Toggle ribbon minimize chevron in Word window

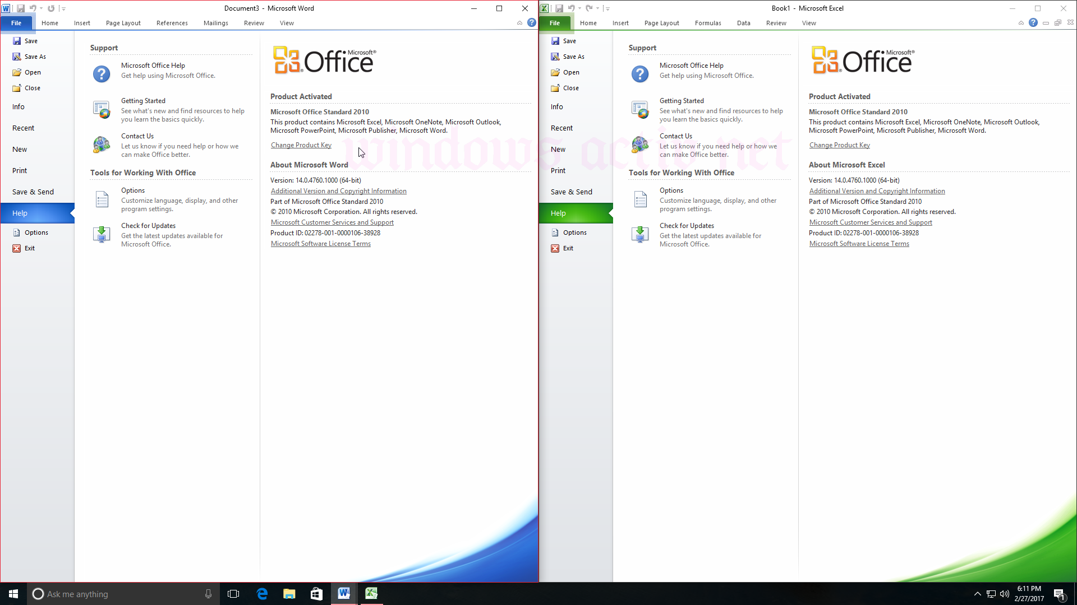tap(519, 22)
